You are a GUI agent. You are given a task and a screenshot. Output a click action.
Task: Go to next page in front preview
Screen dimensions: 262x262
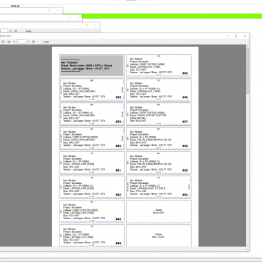[28, 41]
